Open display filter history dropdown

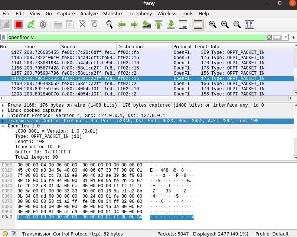(285, 38)
